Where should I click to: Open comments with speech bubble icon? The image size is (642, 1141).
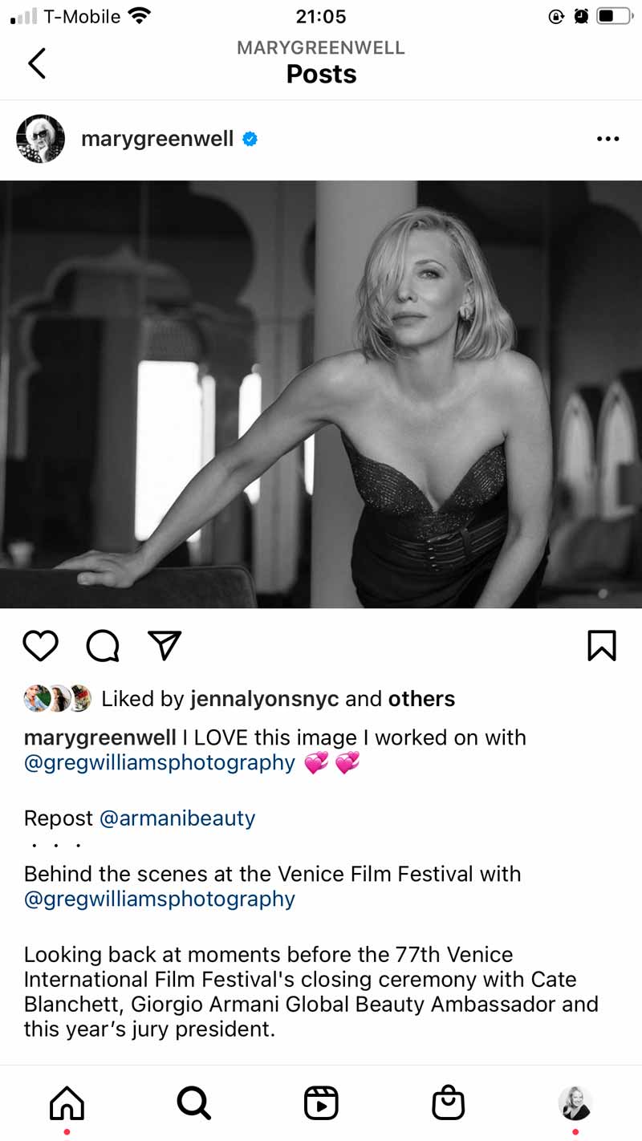103,645
